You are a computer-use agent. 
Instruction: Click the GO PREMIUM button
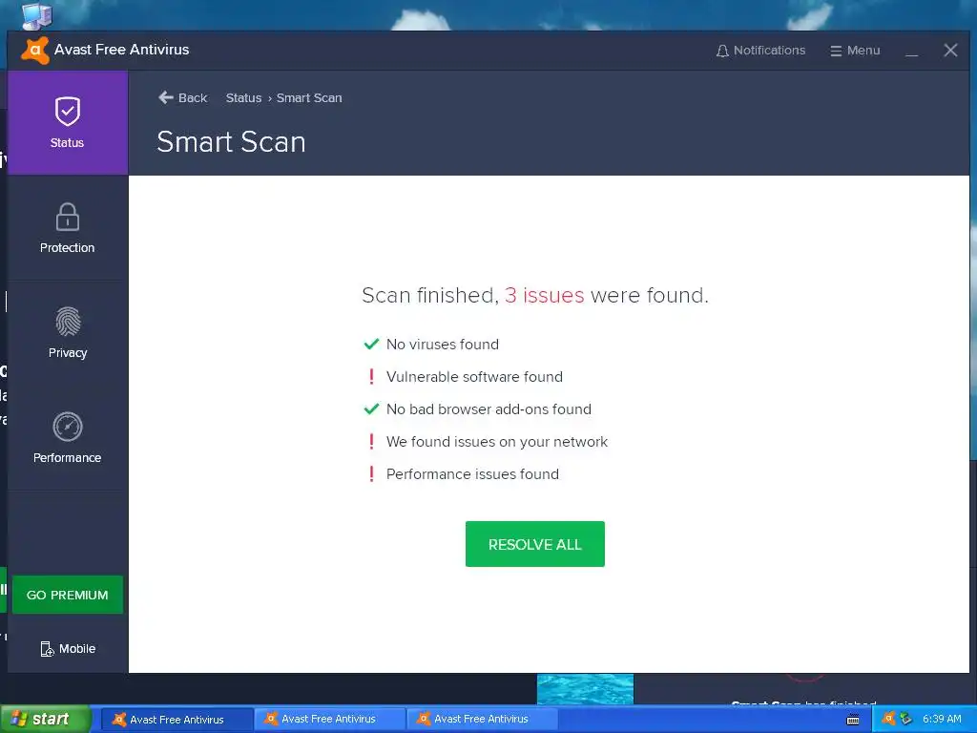(68, 595)
